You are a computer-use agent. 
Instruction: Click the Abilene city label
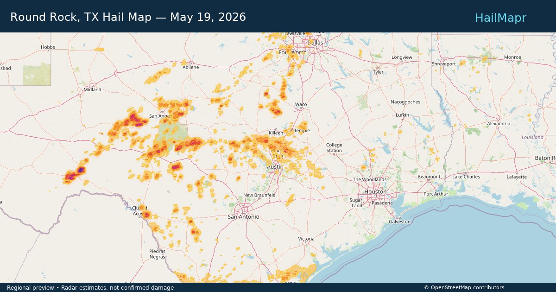coord(191,67)
